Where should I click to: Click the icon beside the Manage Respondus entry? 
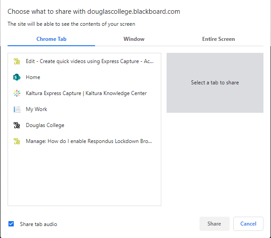(x=17, y=141)
